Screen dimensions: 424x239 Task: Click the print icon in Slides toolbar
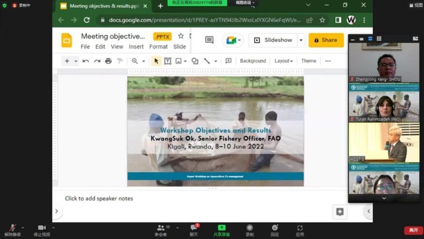pos(108,61)
